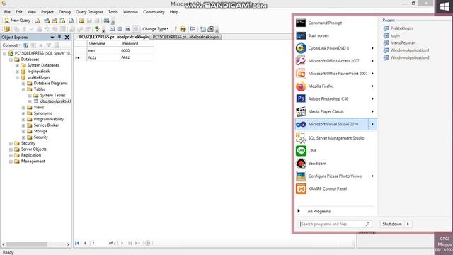
Task: Click the Username column header
Action: pyautogui.click(x=103, y=44)
